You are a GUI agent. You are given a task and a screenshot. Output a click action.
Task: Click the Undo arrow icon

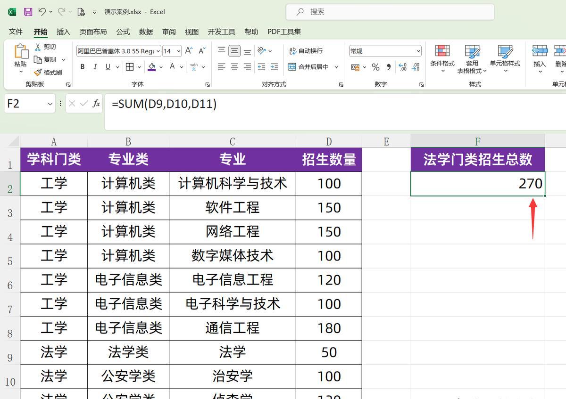(42, 12)
